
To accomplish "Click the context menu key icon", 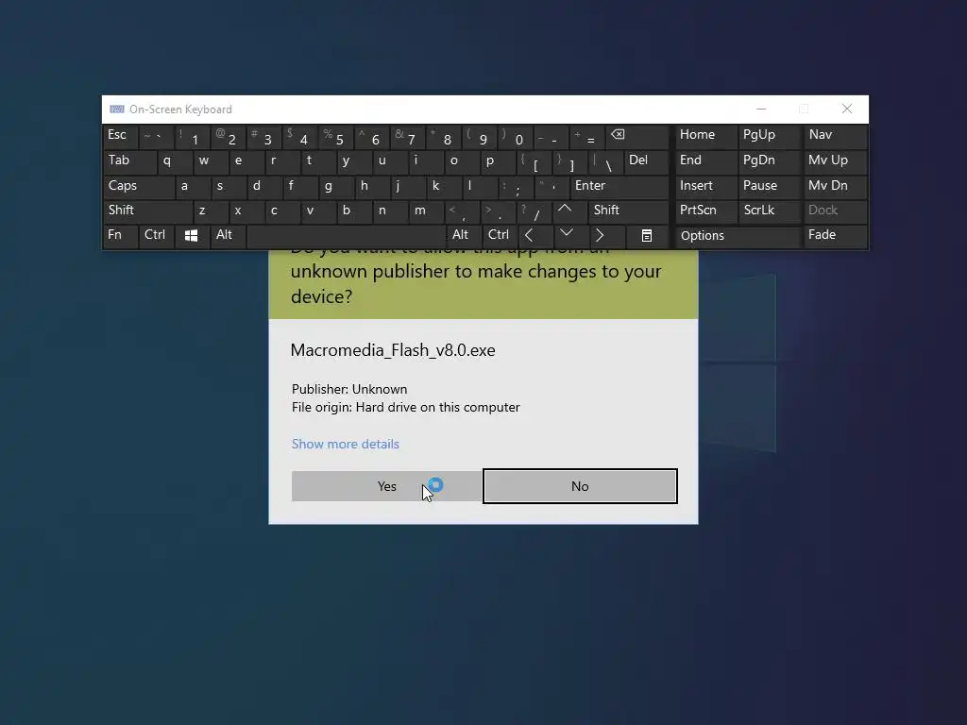I will (646, 236).
